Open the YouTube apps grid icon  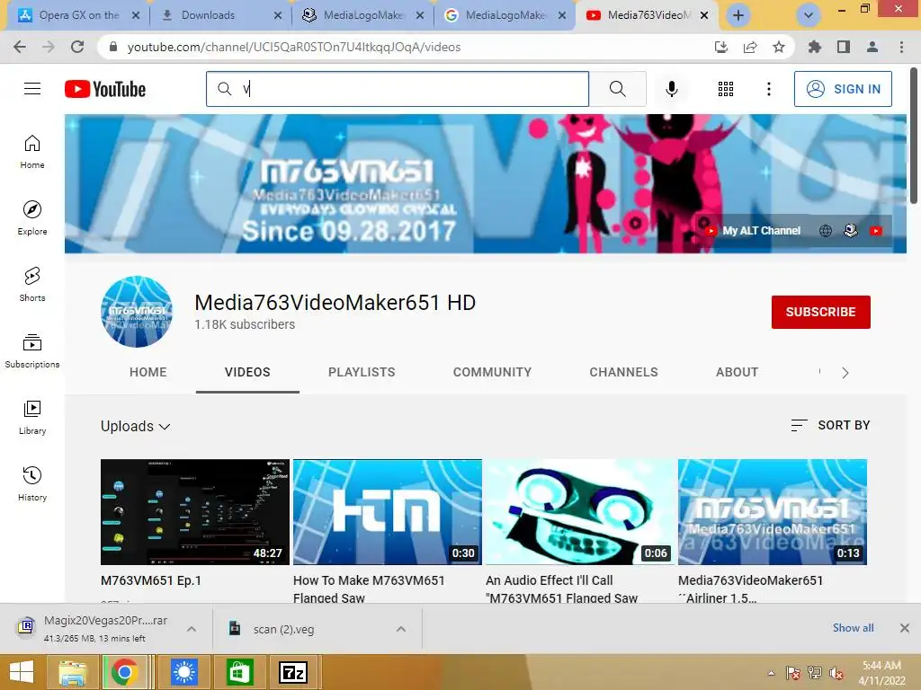pyautogui.click(x=726, y=89)
